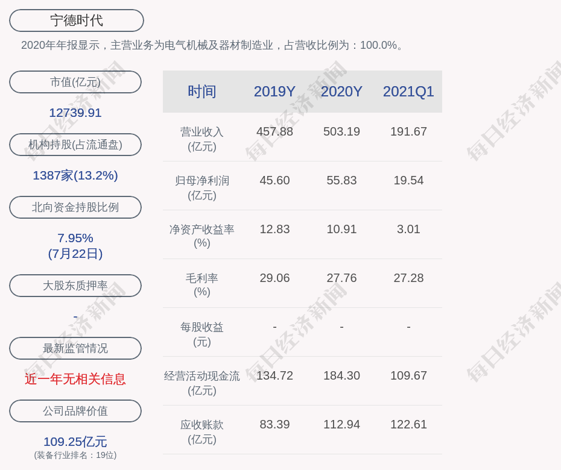
Task: Select net profit value 45.60
Action: pyautogui.click(x=275, y=181)
